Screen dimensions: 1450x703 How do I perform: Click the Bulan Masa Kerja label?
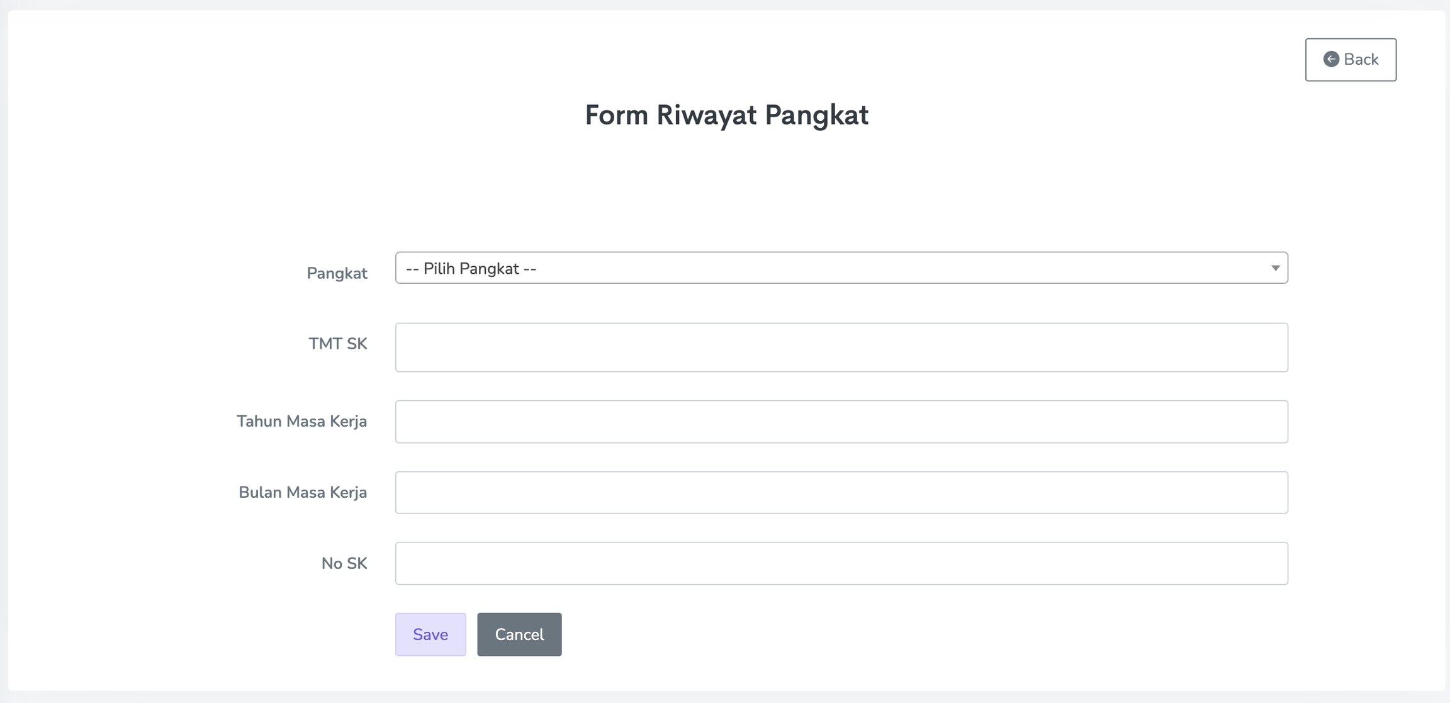(303, 492)
